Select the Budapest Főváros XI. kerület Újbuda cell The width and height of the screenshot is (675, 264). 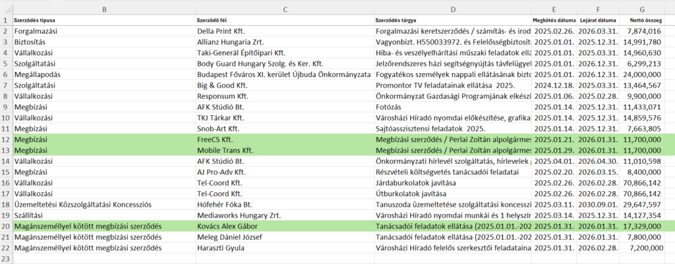click(x=285, y=74)
